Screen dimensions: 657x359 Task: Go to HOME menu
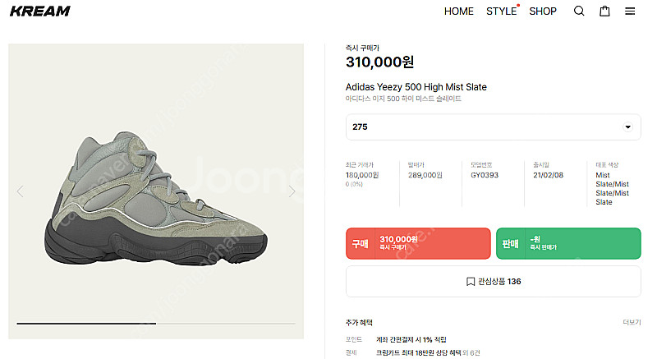tap(459, 12)
